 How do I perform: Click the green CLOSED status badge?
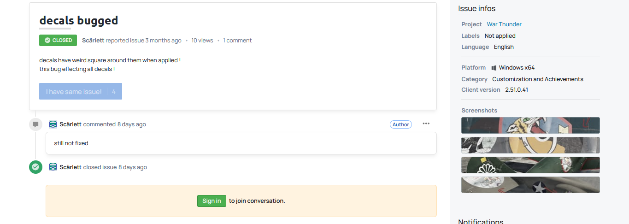(58, 41)
